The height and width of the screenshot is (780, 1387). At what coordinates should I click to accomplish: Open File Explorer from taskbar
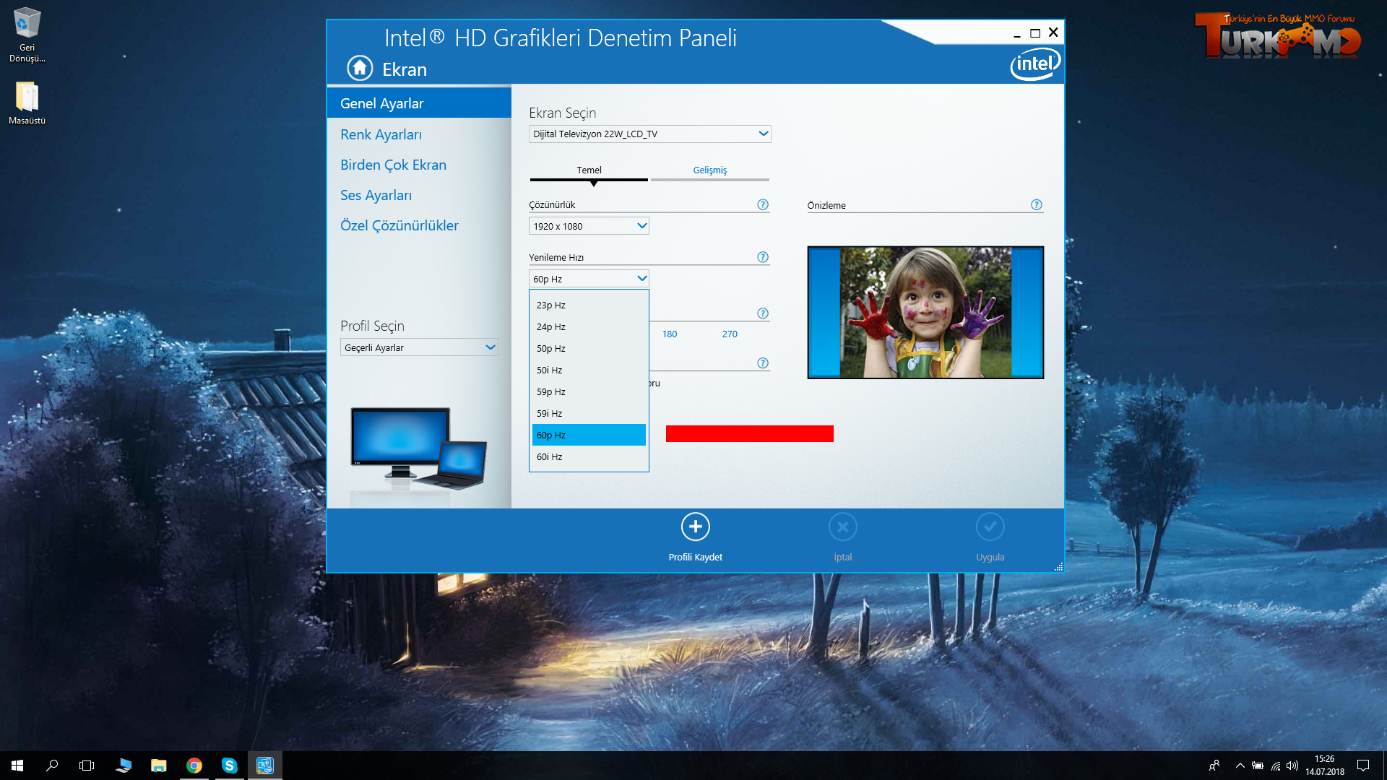[x=159, y=766]
